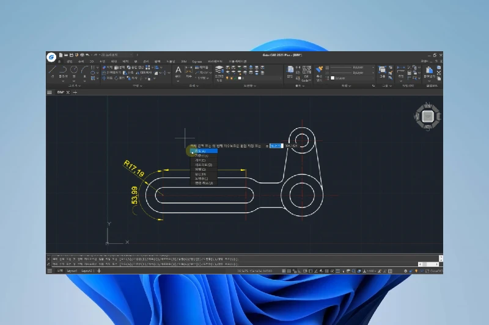Screen dimensions: 489x325
Task: Click the Paste clipboard icon
Action: click(x=429, y=71)
